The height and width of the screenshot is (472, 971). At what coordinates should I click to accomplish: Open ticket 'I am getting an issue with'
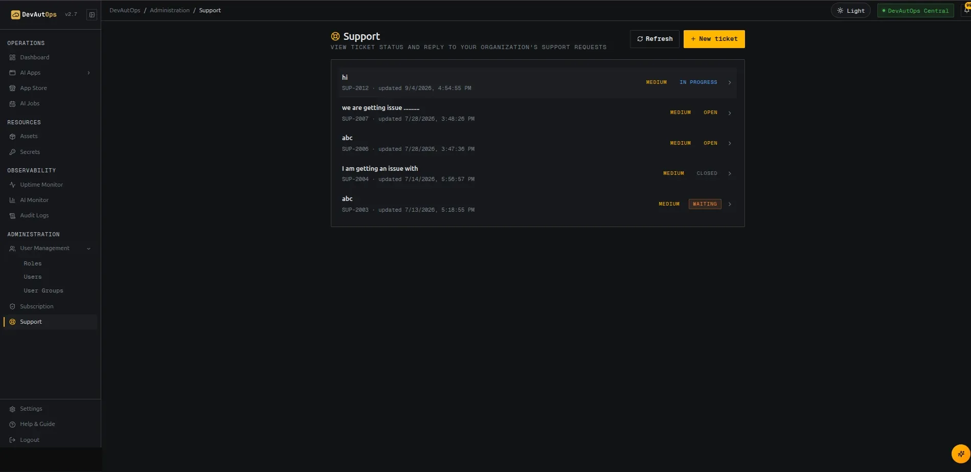coord(537,173)
